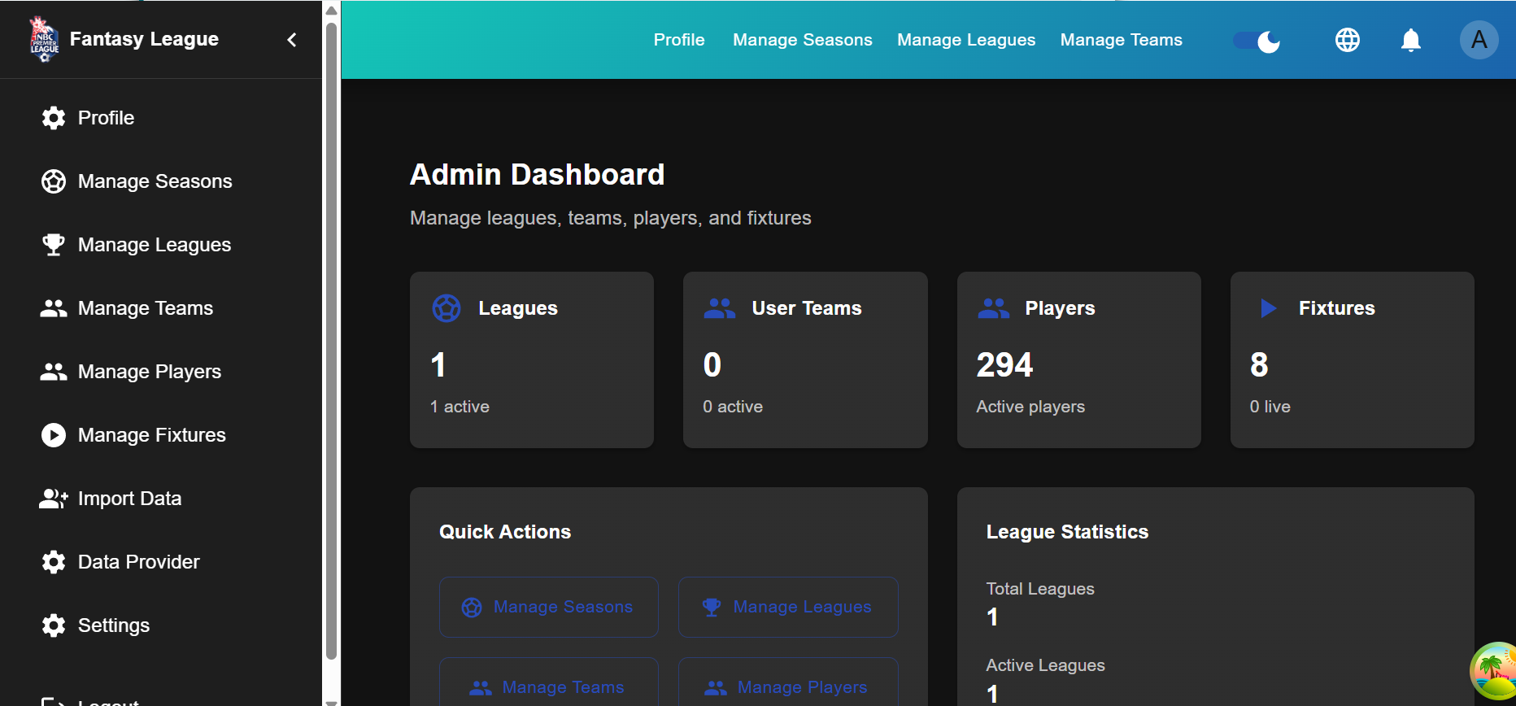Click Manage Leagues in top navigation bar

click(966, 40)
